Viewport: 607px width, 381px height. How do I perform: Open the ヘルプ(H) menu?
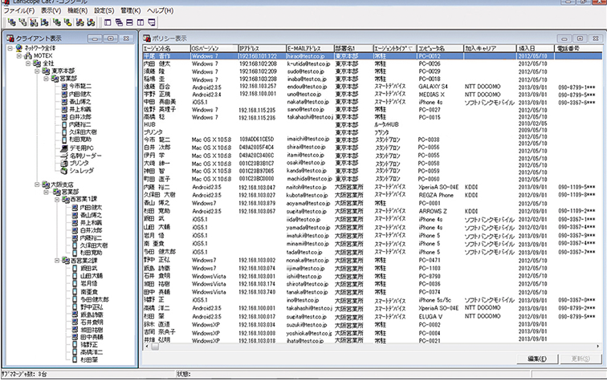[165, 11]
